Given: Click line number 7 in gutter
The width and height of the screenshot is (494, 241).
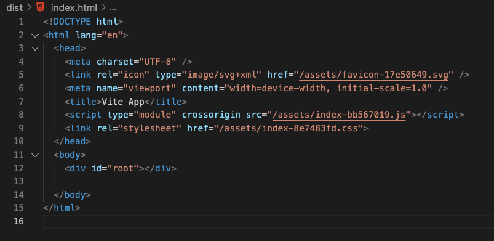Looking at the screenshot, I should coord(21,102).
